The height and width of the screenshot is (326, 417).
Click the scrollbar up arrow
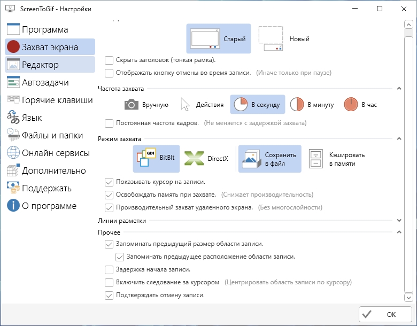pos(408,25)
